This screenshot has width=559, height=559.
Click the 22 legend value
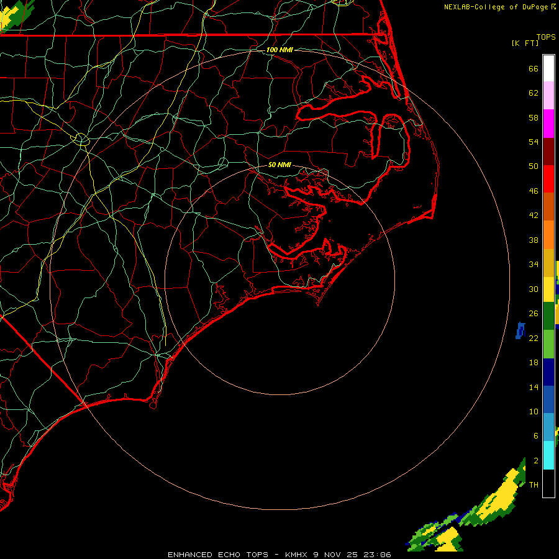coord(534,338)
